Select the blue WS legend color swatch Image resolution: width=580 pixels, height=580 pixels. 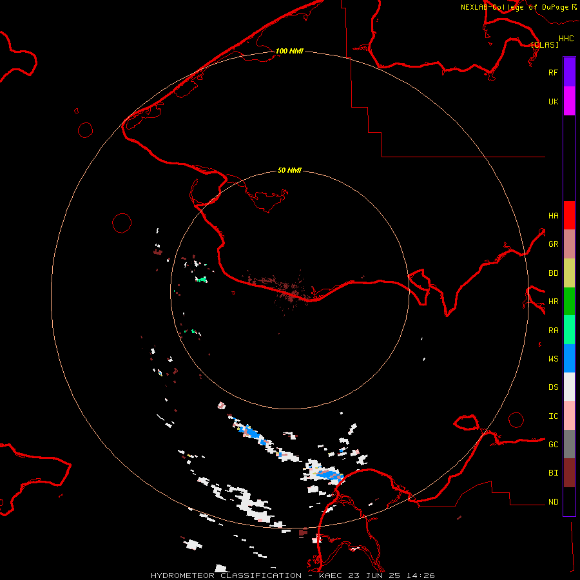point(569,358)
